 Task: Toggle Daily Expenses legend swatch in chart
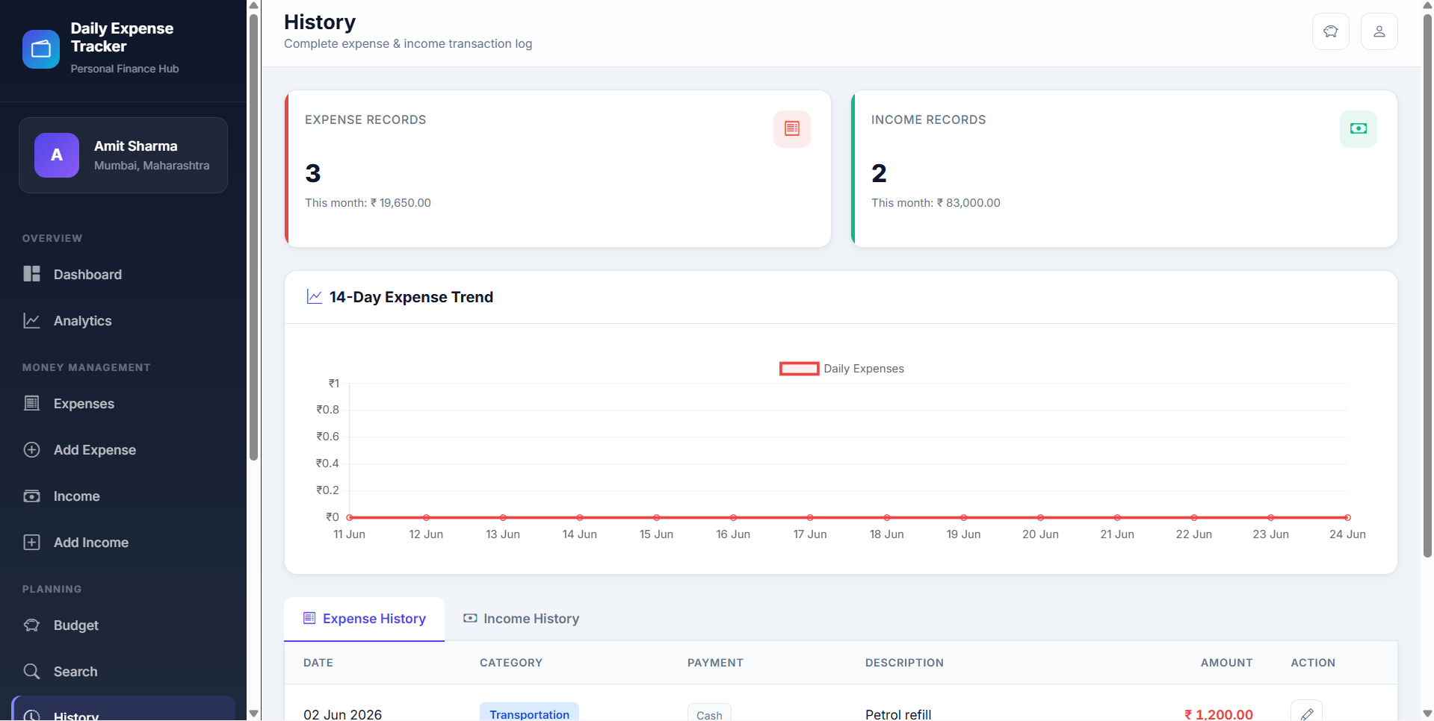pos(799,369)
